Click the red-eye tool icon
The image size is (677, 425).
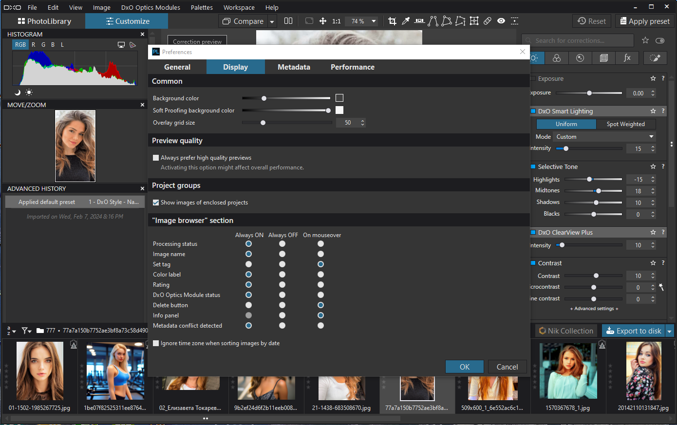501,21
